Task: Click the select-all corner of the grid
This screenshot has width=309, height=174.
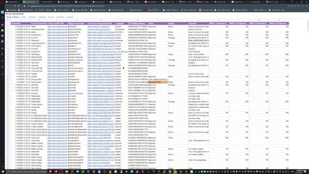Action: (x=8, y=20)
